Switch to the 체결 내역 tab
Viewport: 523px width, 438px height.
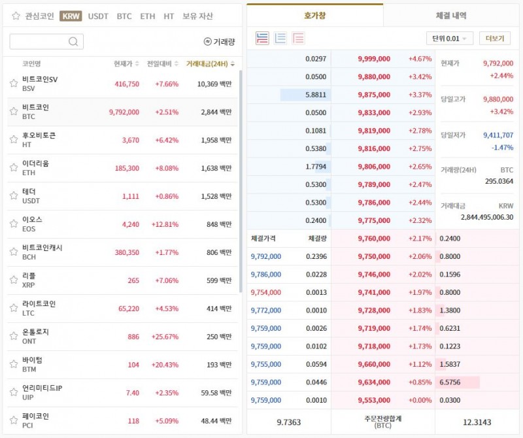450,15
